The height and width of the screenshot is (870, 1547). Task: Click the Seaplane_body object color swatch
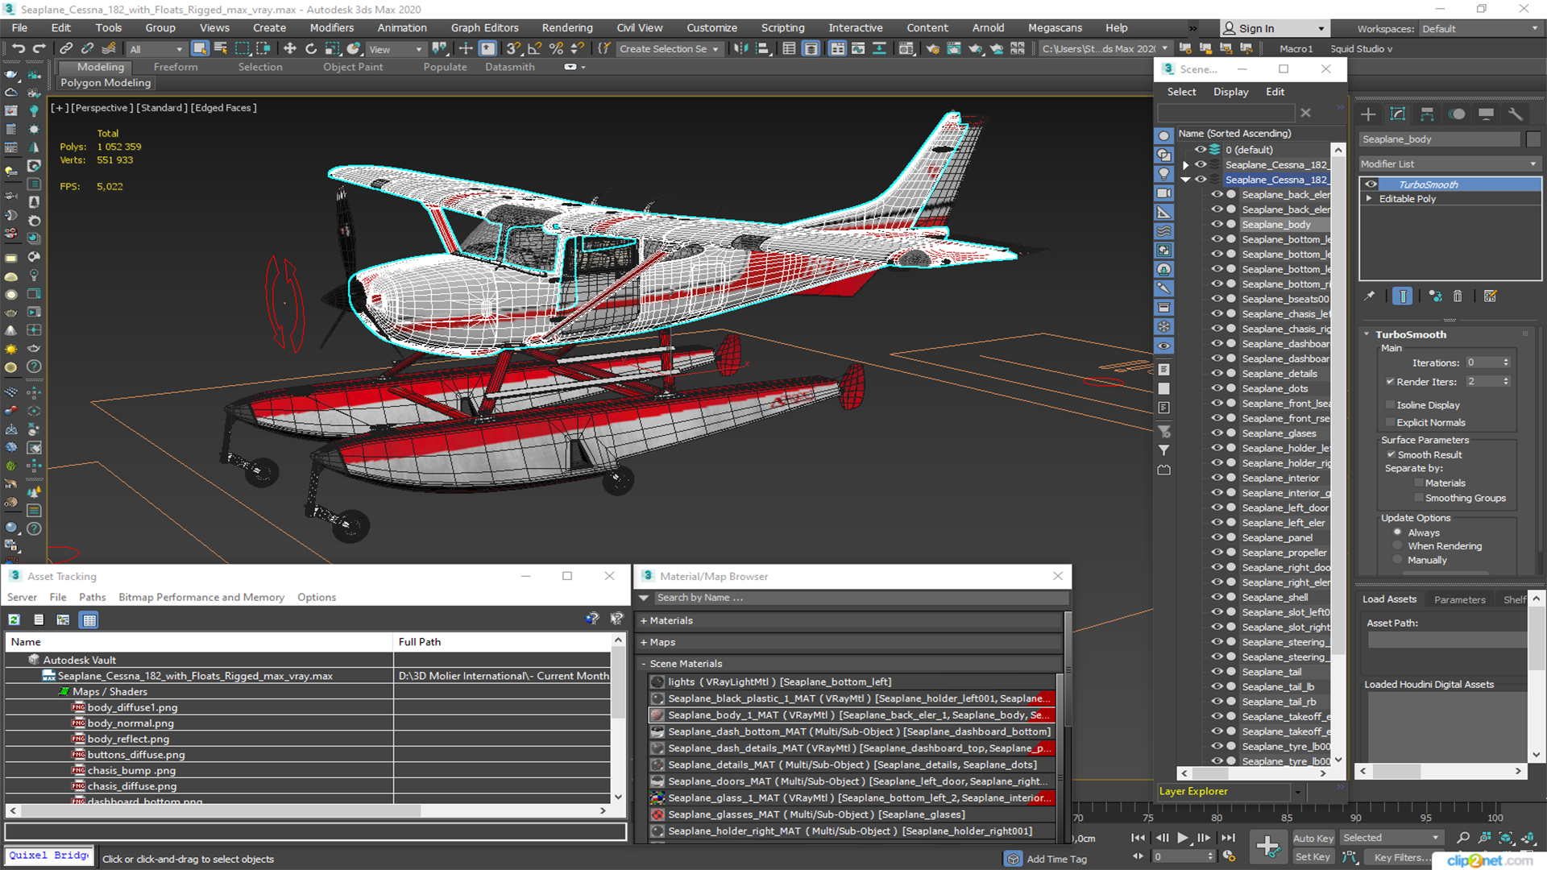[x=1533, y=139]
